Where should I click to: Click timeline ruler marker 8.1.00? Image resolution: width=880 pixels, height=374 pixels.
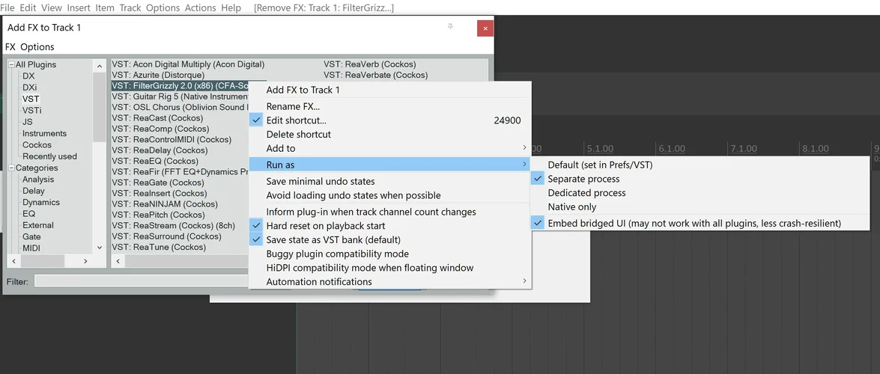point(816,149)
